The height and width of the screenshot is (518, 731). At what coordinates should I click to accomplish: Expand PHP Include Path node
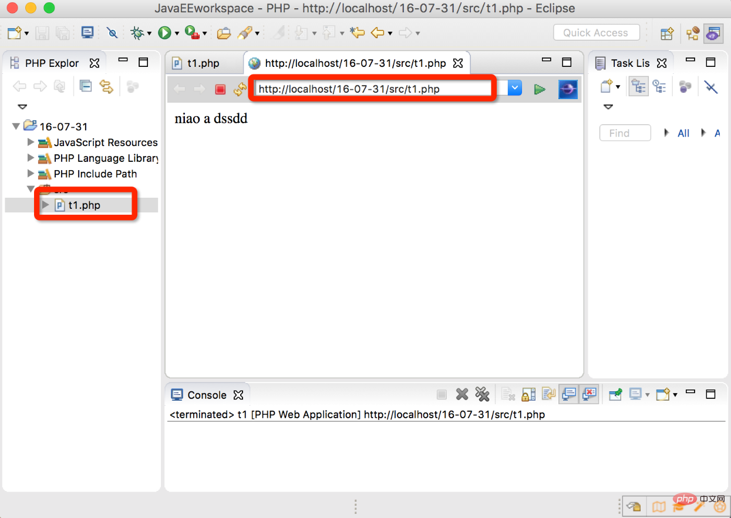click(31, 174)
